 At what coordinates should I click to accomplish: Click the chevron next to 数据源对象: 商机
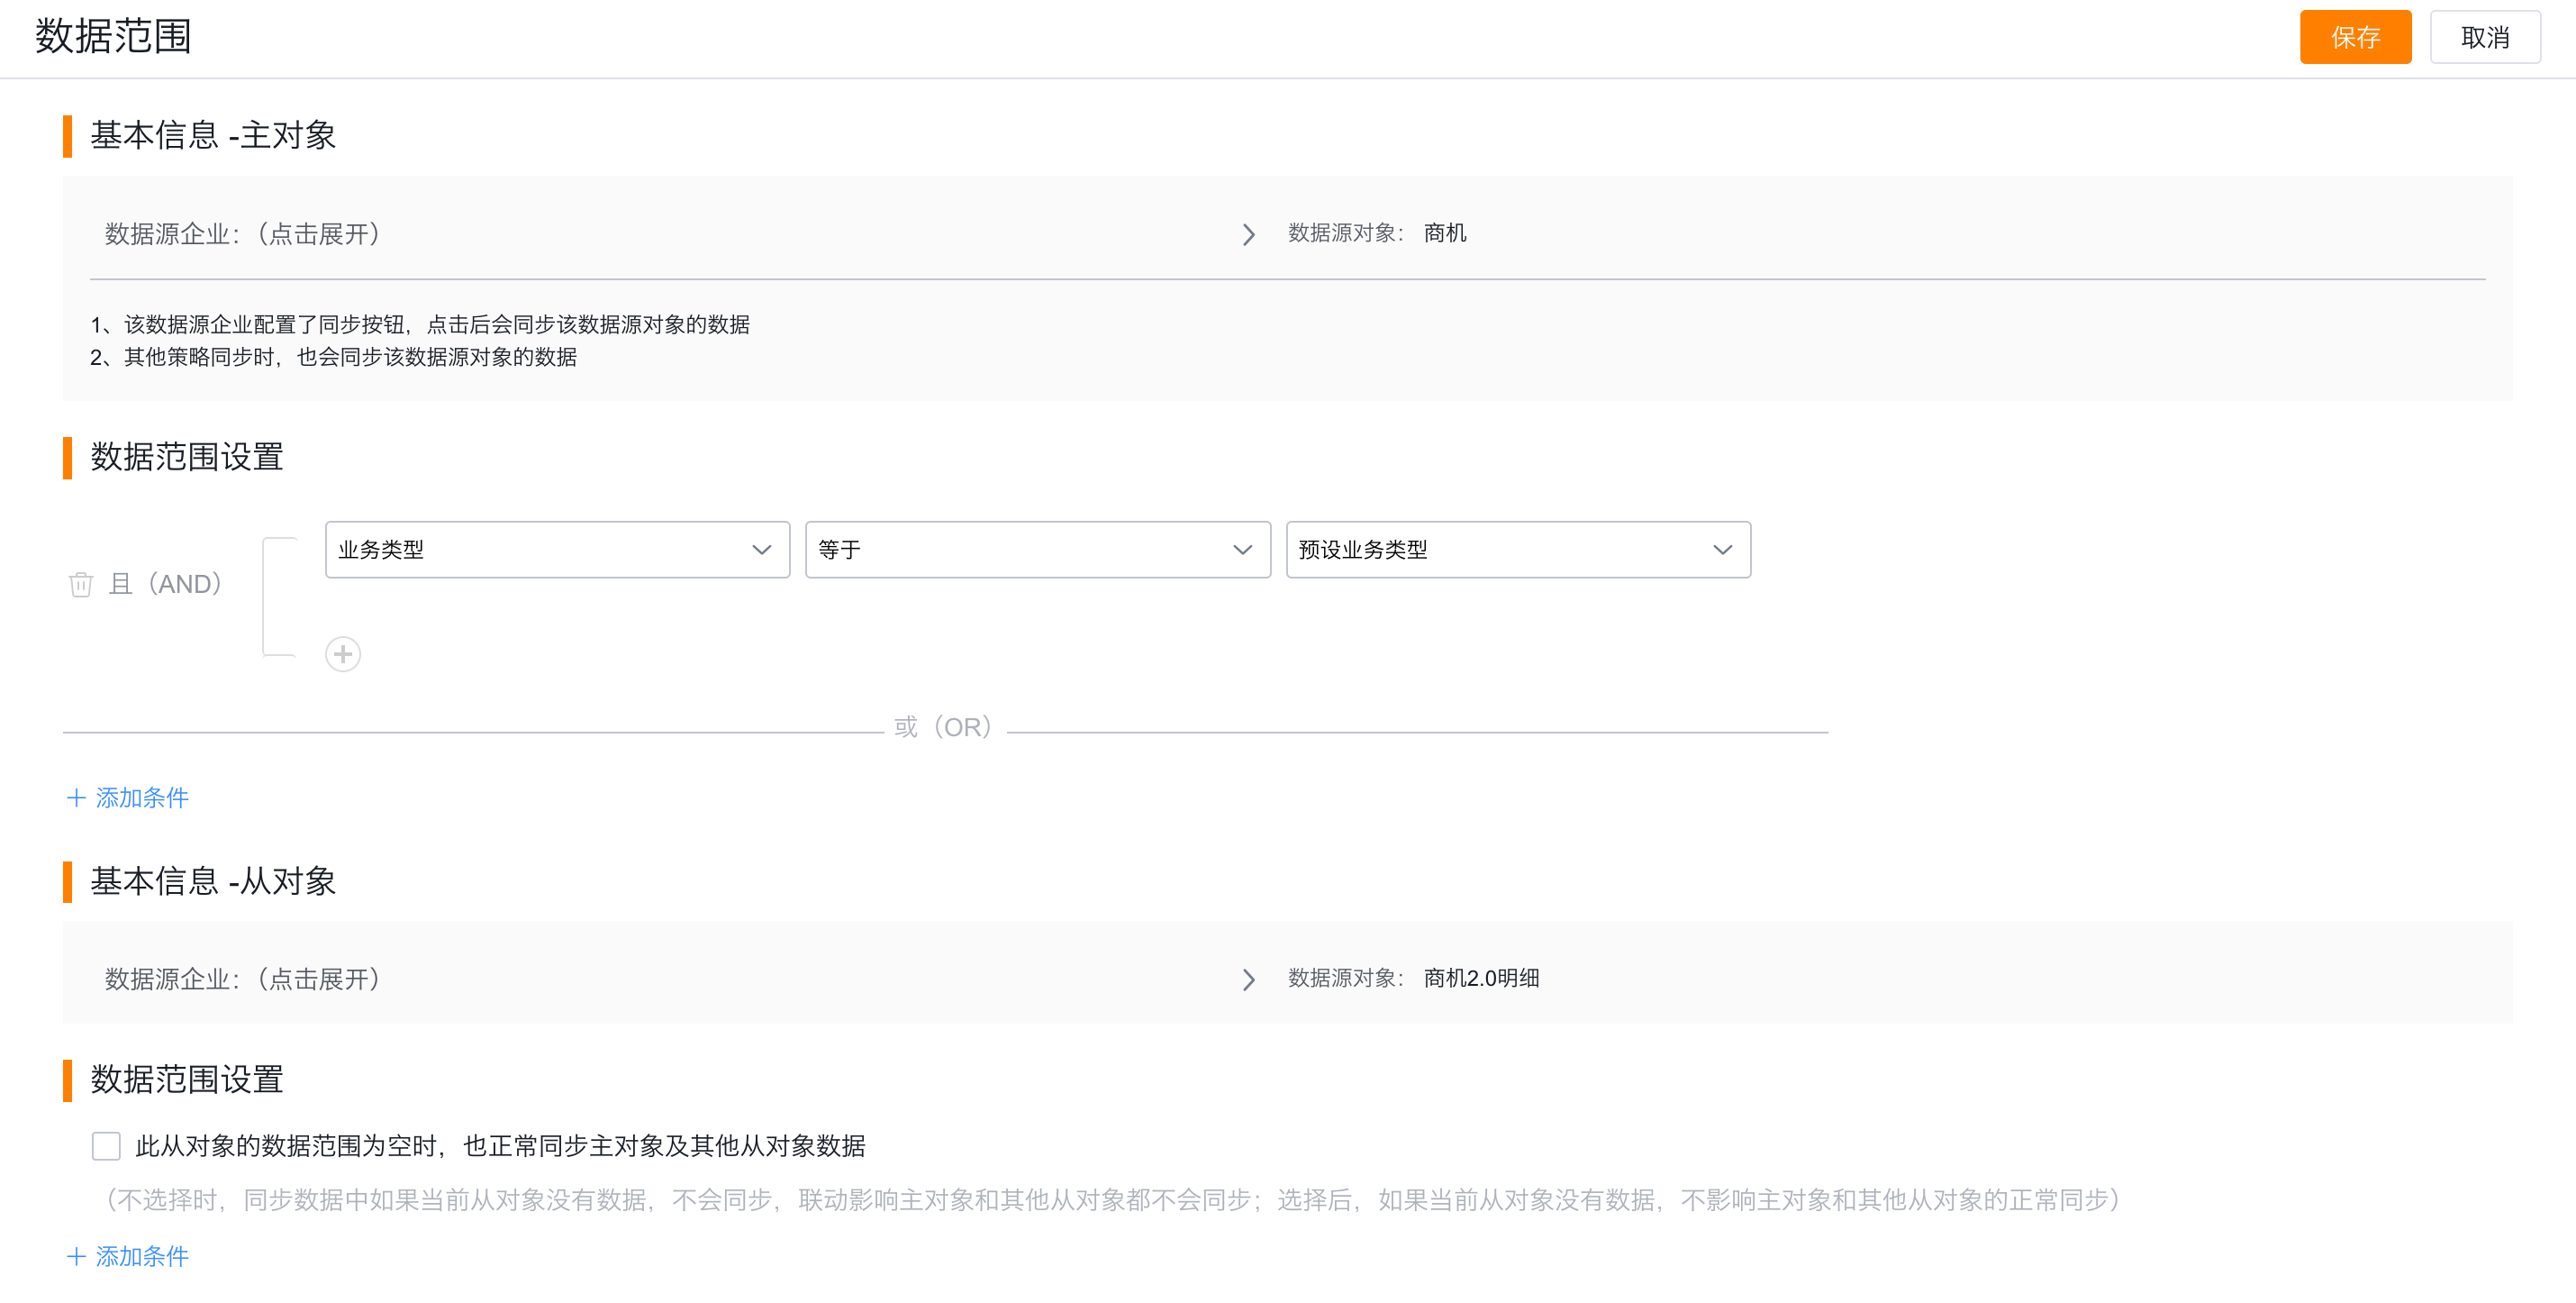(1248, 234)
